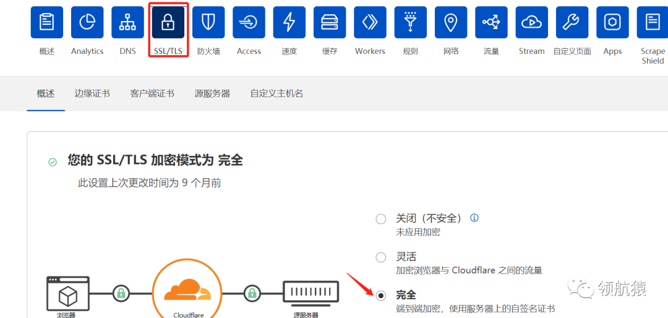This screenshot has width=668, height=318.
Task: Open the Scrape Shield document icon
Action: (x=653, y=22)
